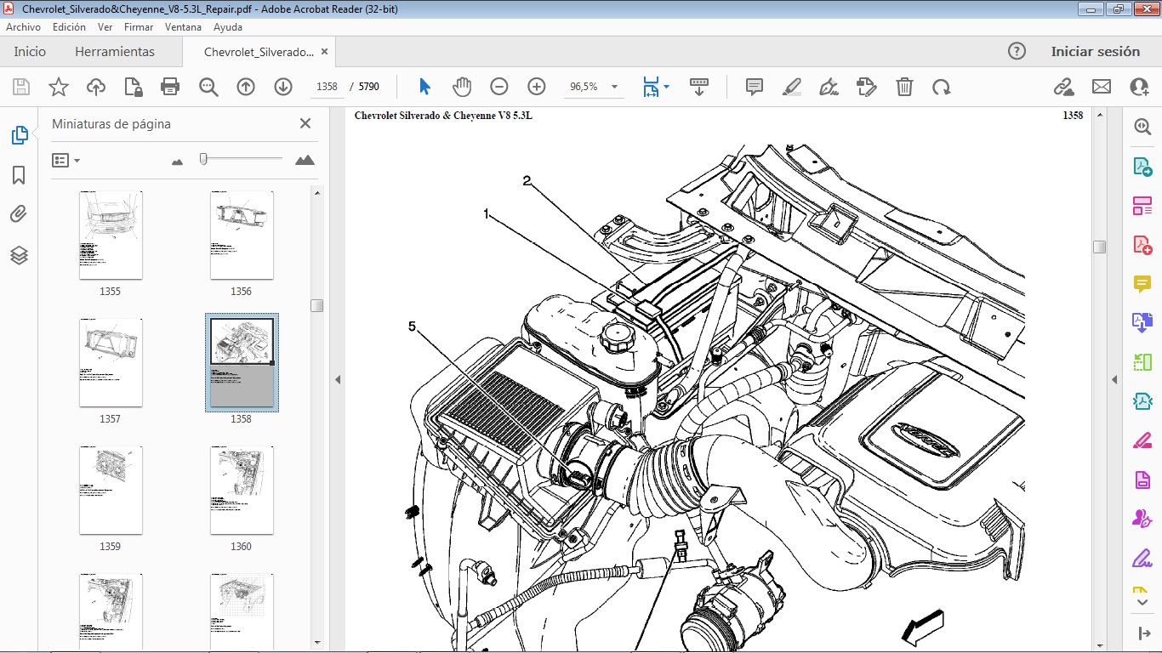Share a link to the file
The width and height of the screenshot is (1162, 653).
(x=1063, y=87)
